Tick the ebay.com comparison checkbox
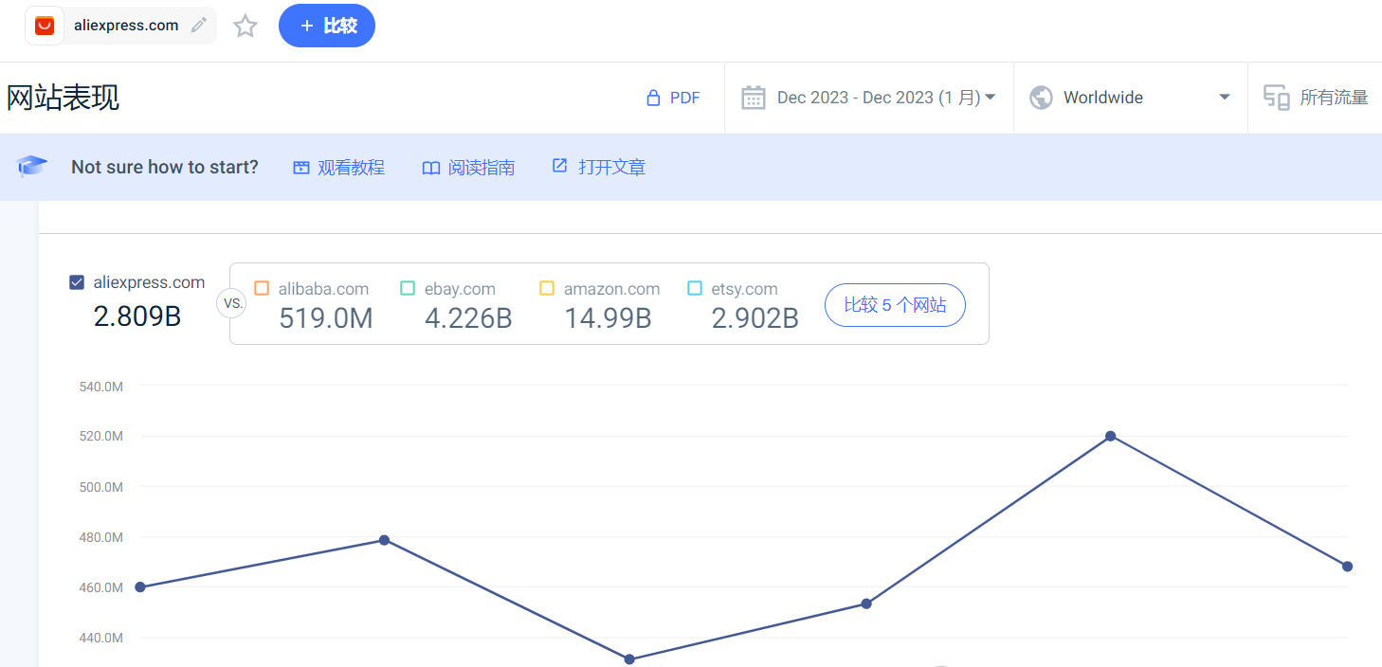The image size is (1382, 667). coord(408,288)
